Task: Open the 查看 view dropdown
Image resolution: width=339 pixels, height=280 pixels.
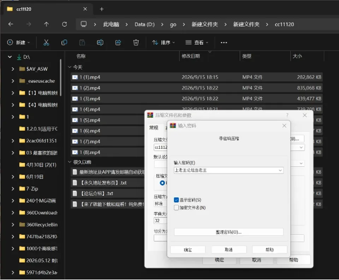Action: click(x=197, y=43)
